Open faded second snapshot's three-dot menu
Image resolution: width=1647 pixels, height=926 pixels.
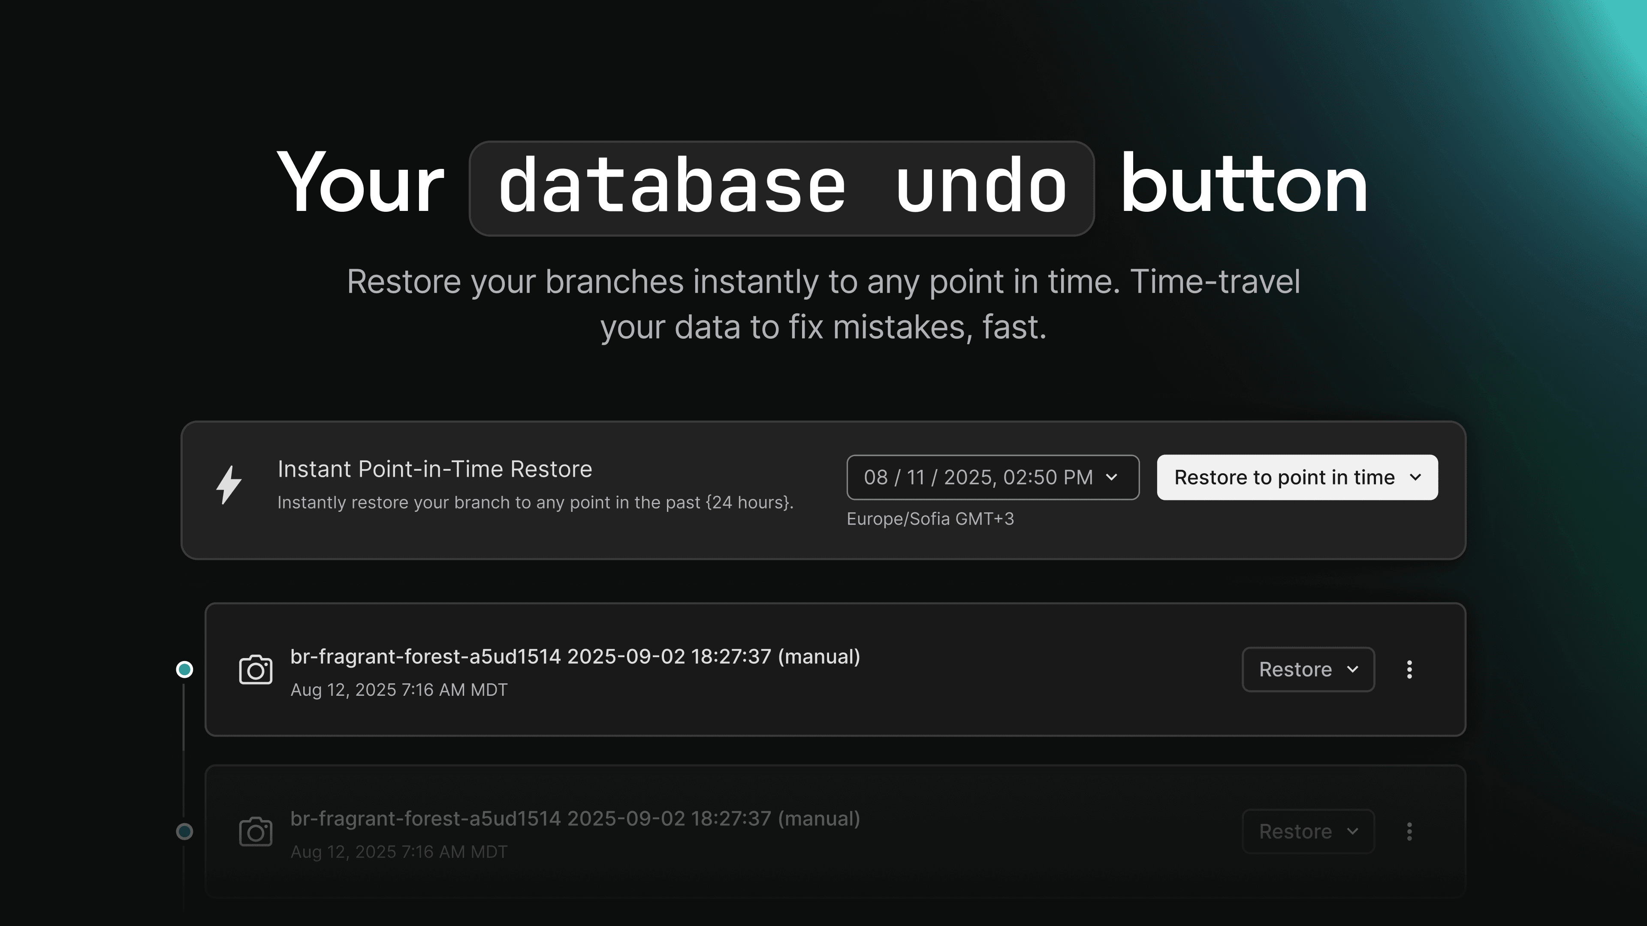click(1409, 831)
